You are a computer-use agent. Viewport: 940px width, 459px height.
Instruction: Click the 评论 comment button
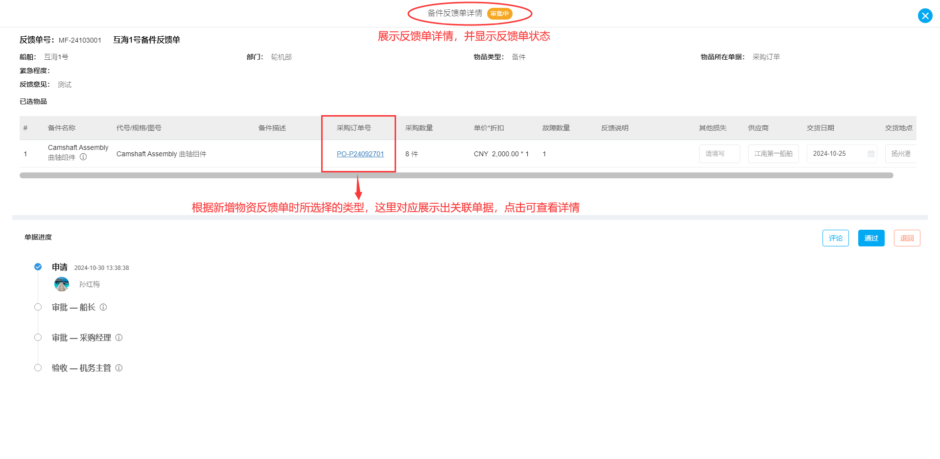(x=836, y=238)
